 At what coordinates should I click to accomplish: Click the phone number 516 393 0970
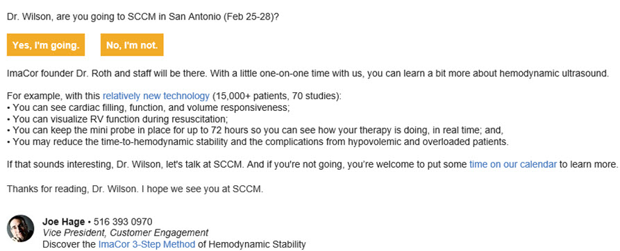(123, 222)
